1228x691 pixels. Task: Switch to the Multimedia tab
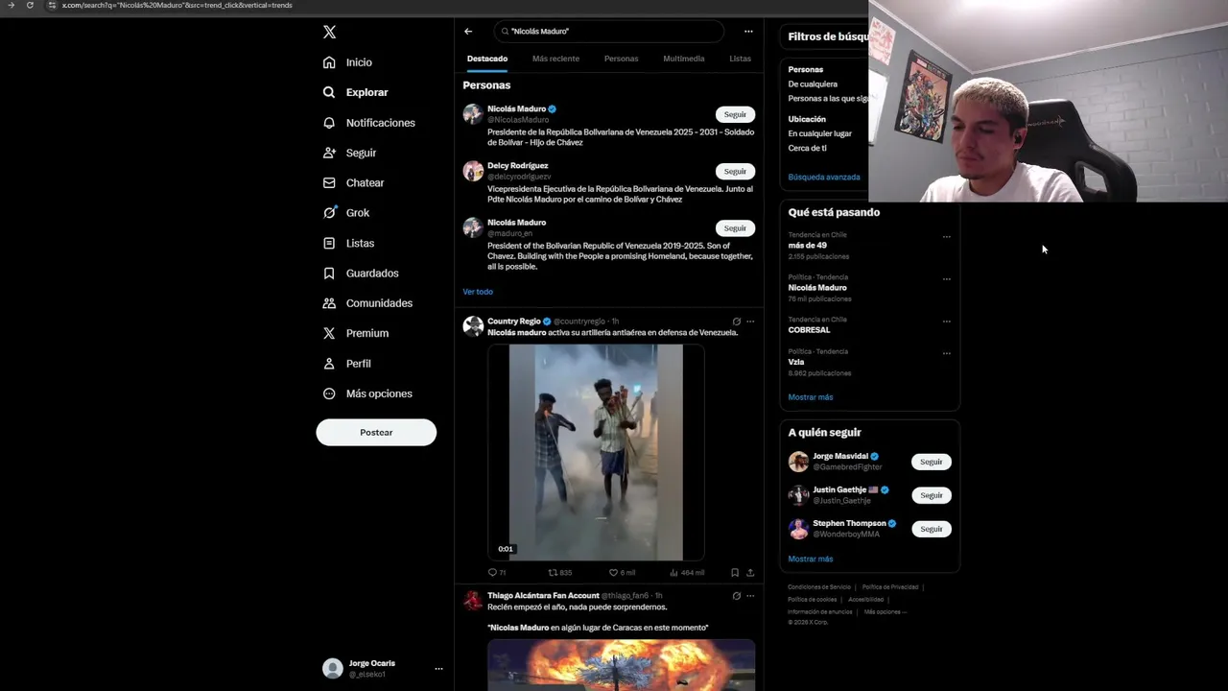tap(683, 59)
